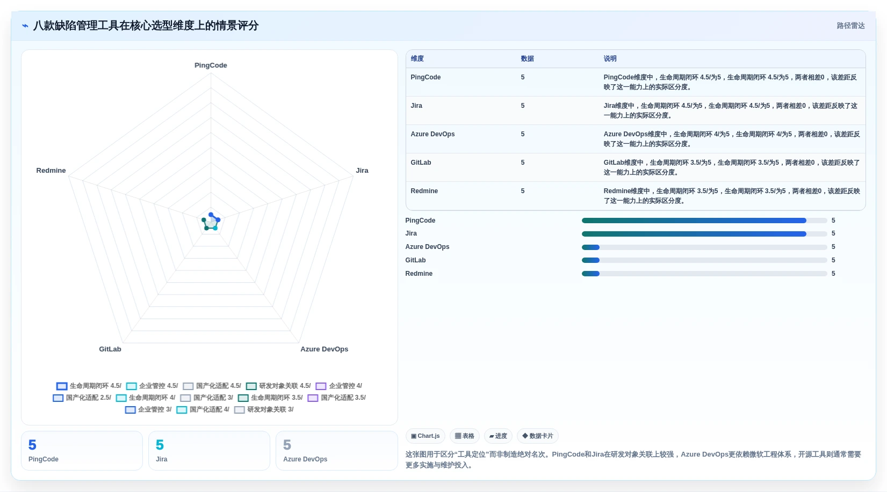The image size is (887, 492).
Task: Click the Redmine progress bar
Action: (x=704, y=274)
